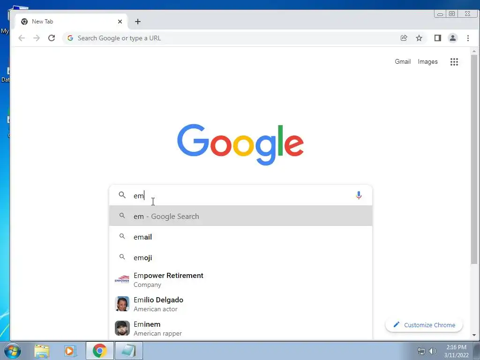Toggle the side panel icon
The height and width of the screenshot is (360, 480).
(438, 38)
